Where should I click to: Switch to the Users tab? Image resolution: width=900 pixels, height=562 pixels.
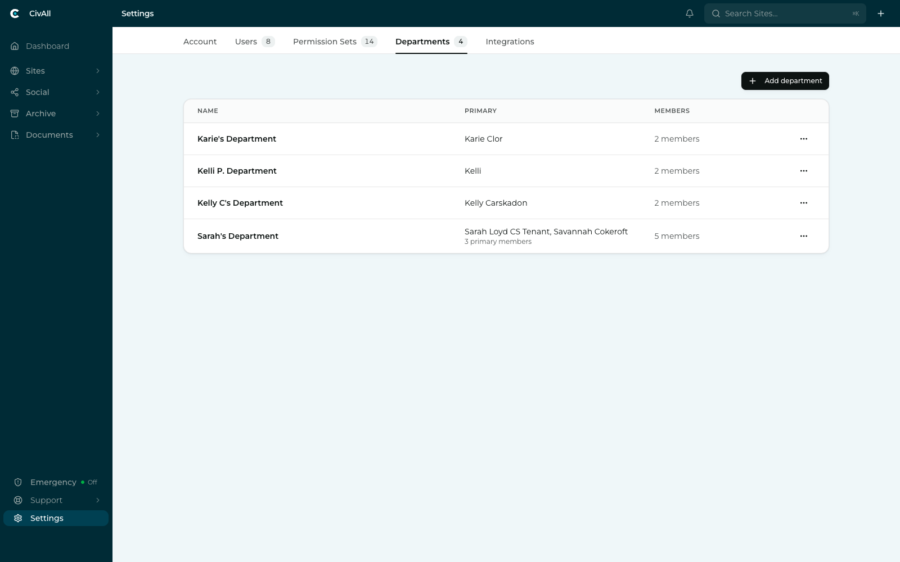pyautogui.click(x=255, y=42)
